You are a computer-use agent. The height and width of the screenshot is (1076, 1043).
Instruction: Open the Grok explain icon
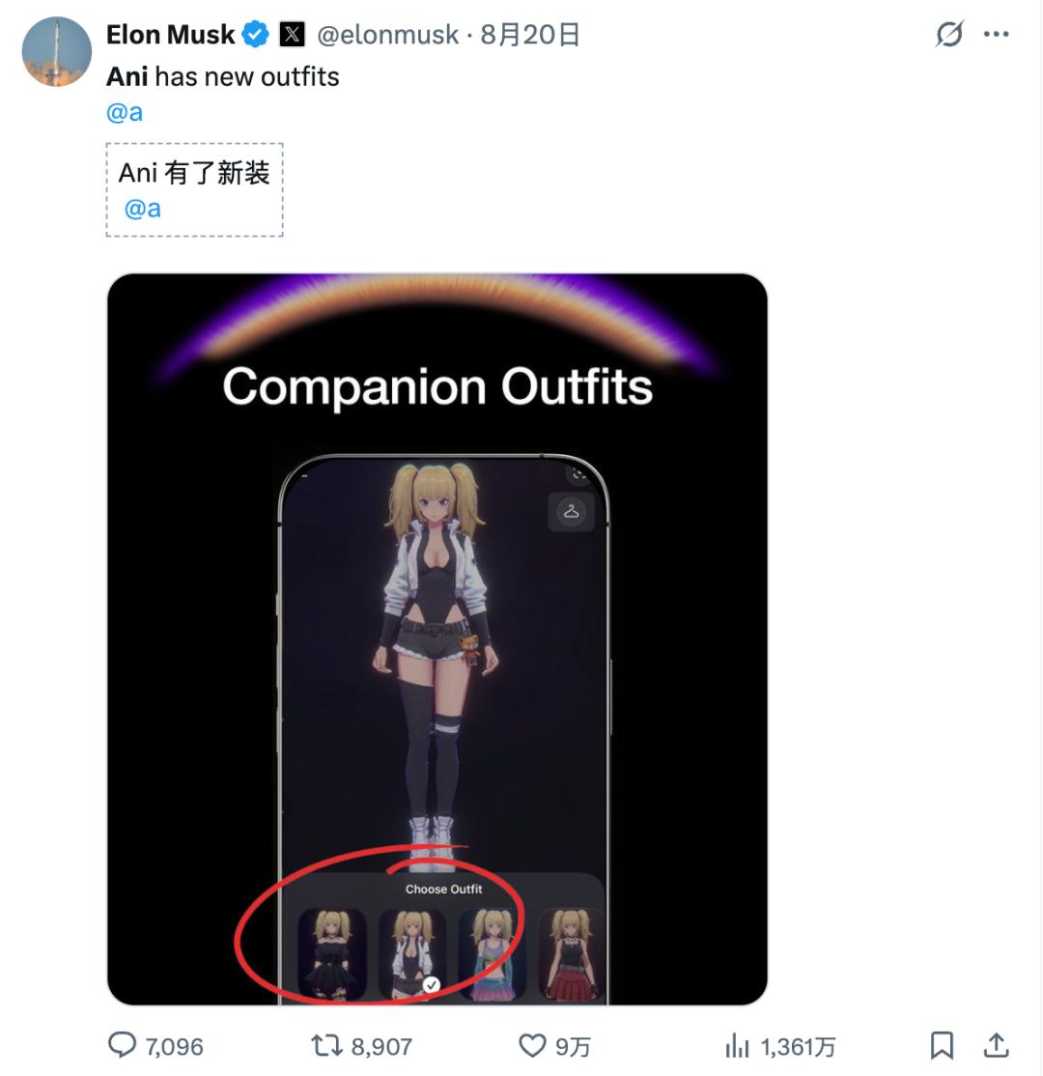949,35
